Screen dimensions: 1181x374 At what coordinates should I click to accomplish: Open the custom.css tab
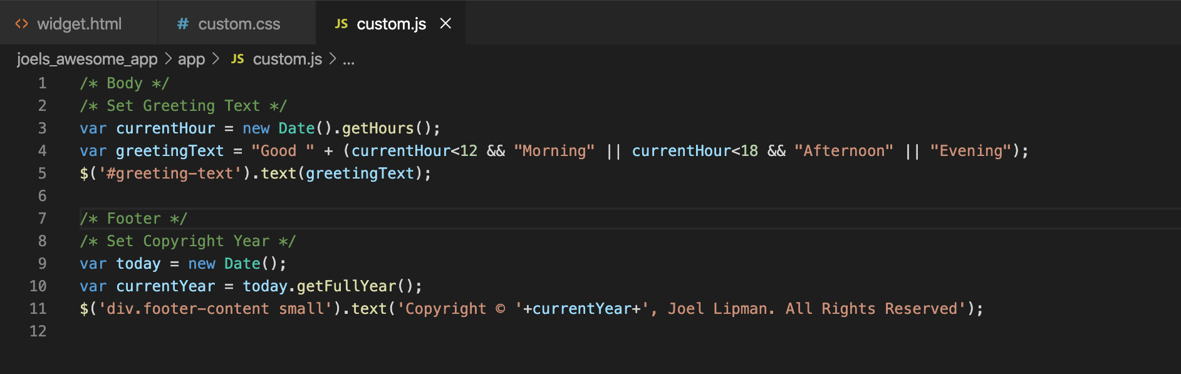pyautogui.click(x=239, y=24)
